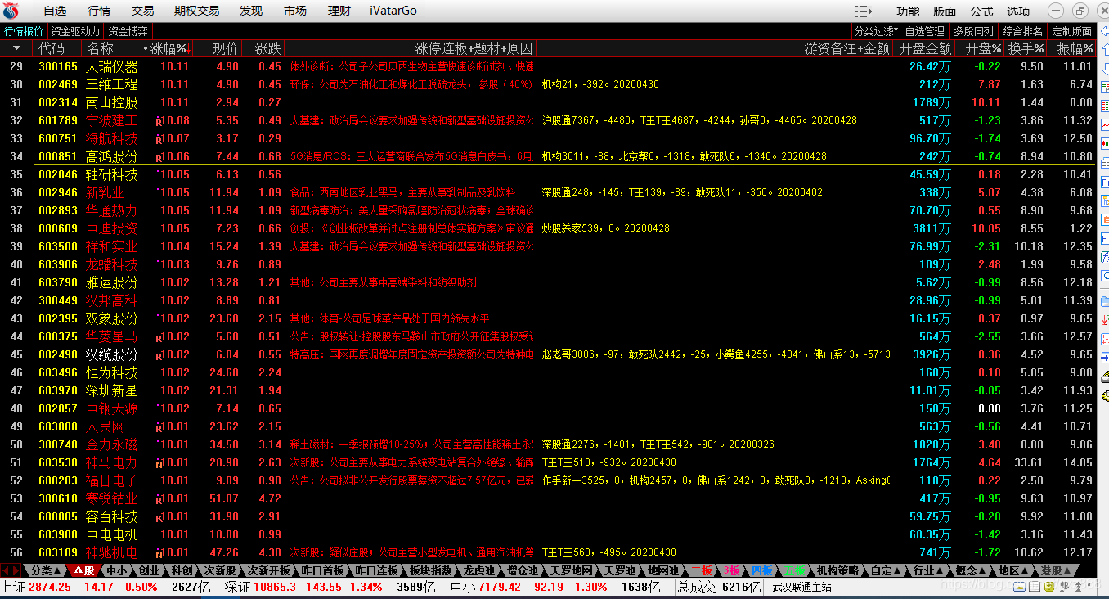This screenshot has height=599, width=1109.
Task: Click the 上证 index in status bar
Action: (14, 587)
